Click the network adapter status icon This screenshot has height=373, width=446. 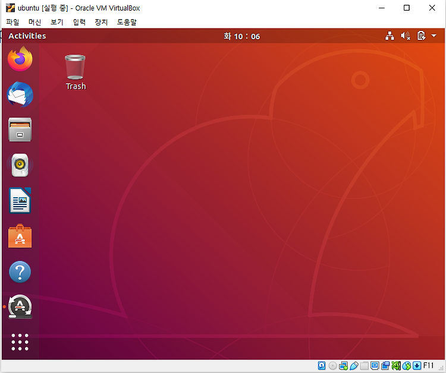point(343,366)
